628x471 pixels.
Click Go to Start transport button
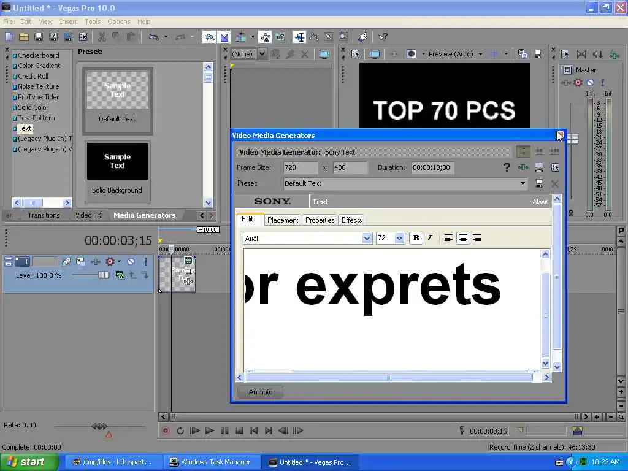(254, 431)
